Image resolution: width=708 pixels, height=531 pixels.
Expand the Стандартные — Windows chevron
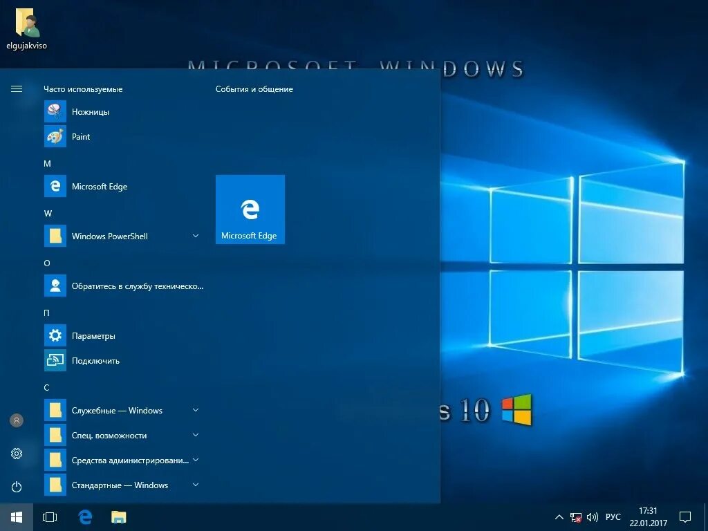196,485
